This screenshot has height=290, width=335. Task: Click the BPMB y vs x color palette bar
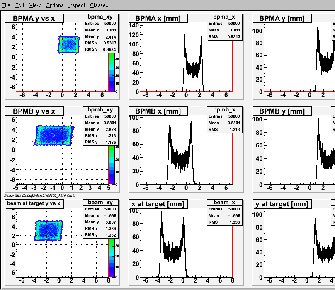click(112, 165)
